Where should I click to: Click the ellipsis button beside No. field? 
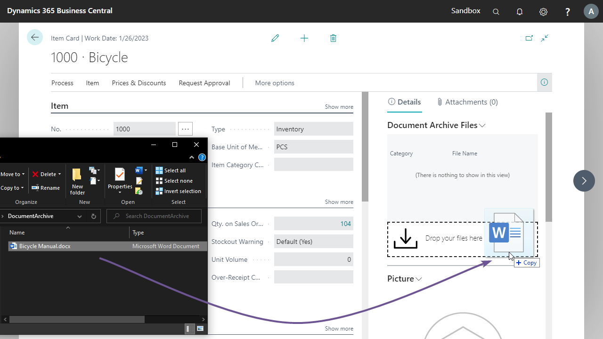point(185,129)
